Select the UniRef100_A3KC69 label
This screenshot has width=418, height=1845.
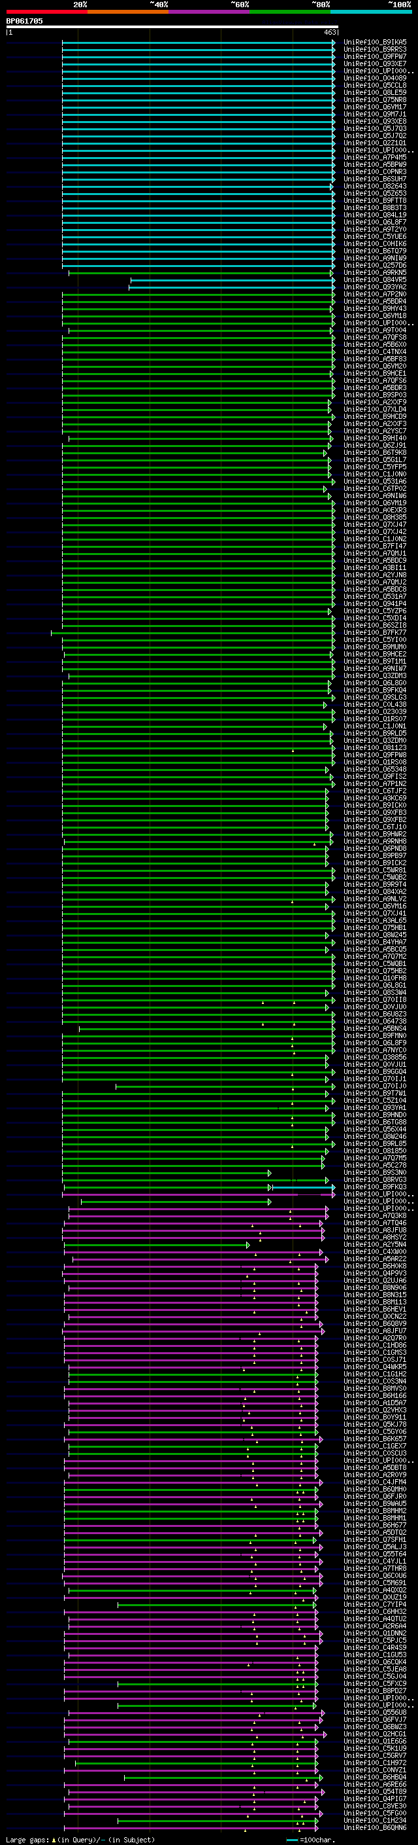click(375, 798)
